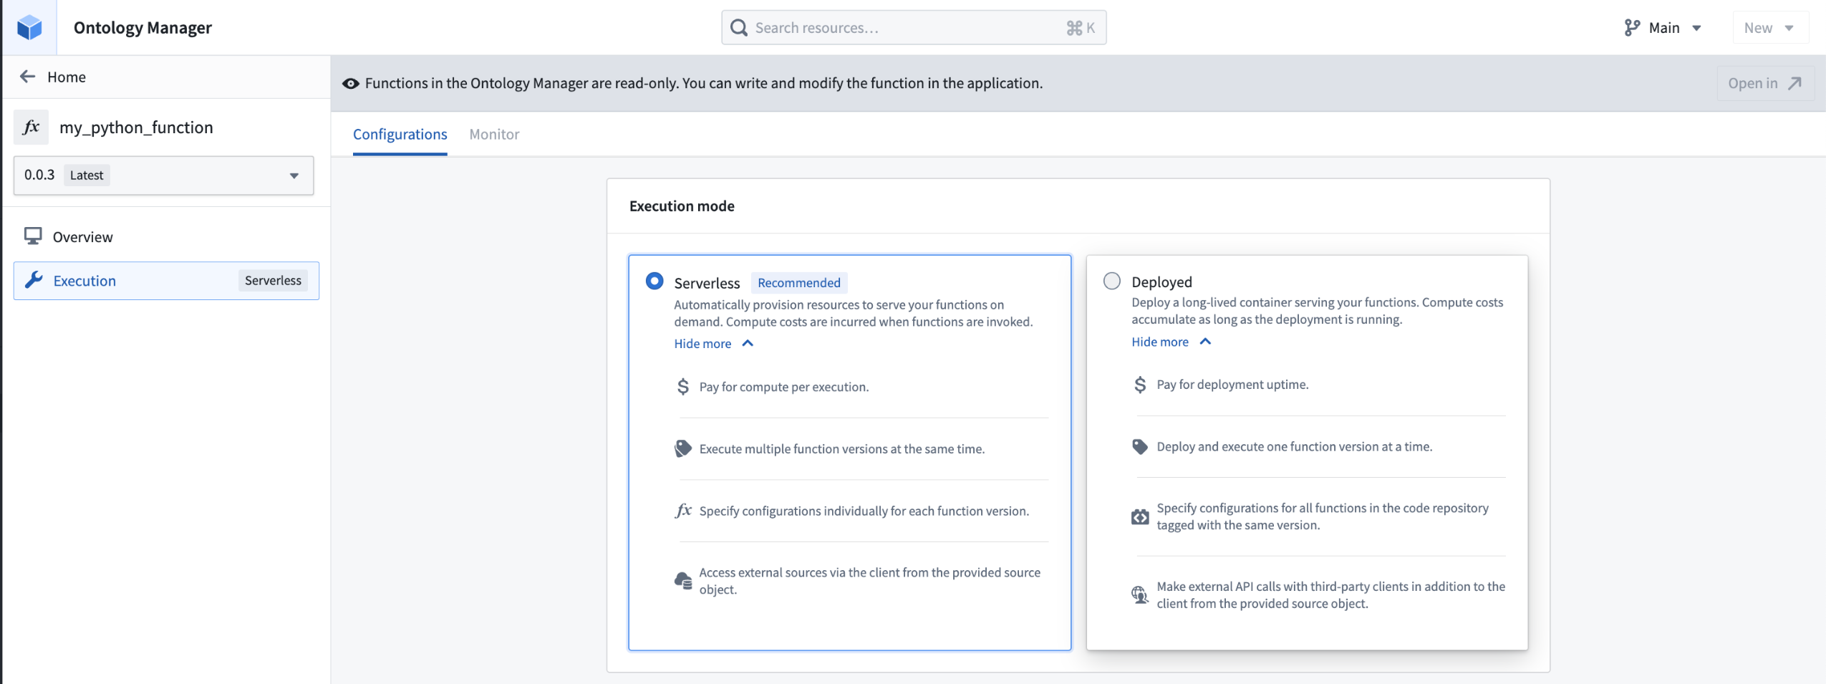
Task: Open the Main branch dropdown
Action: pos(1663,28)
